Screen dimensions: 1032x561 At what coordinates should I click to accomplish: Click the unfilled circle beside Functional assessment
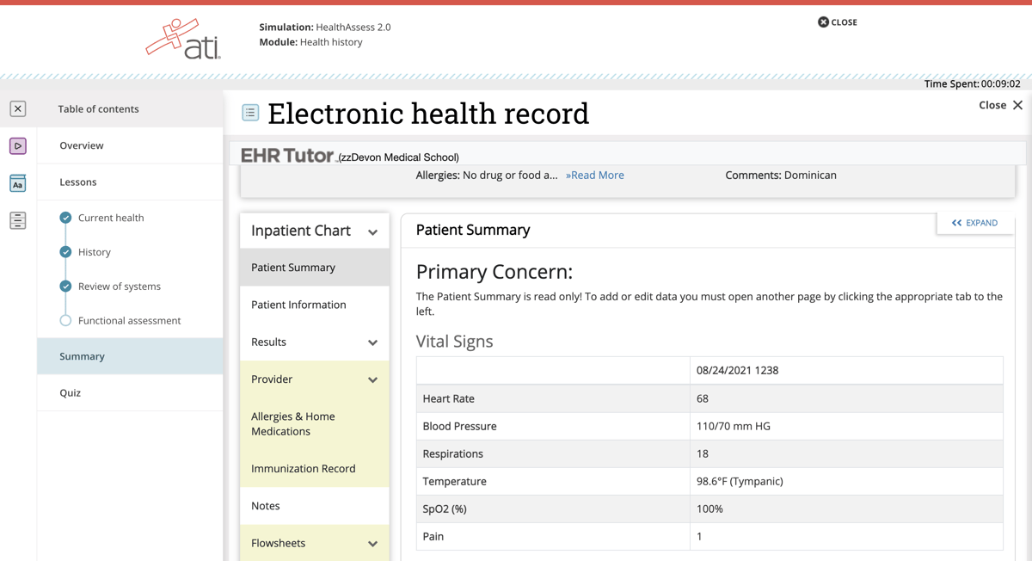(x=65, y=320)
